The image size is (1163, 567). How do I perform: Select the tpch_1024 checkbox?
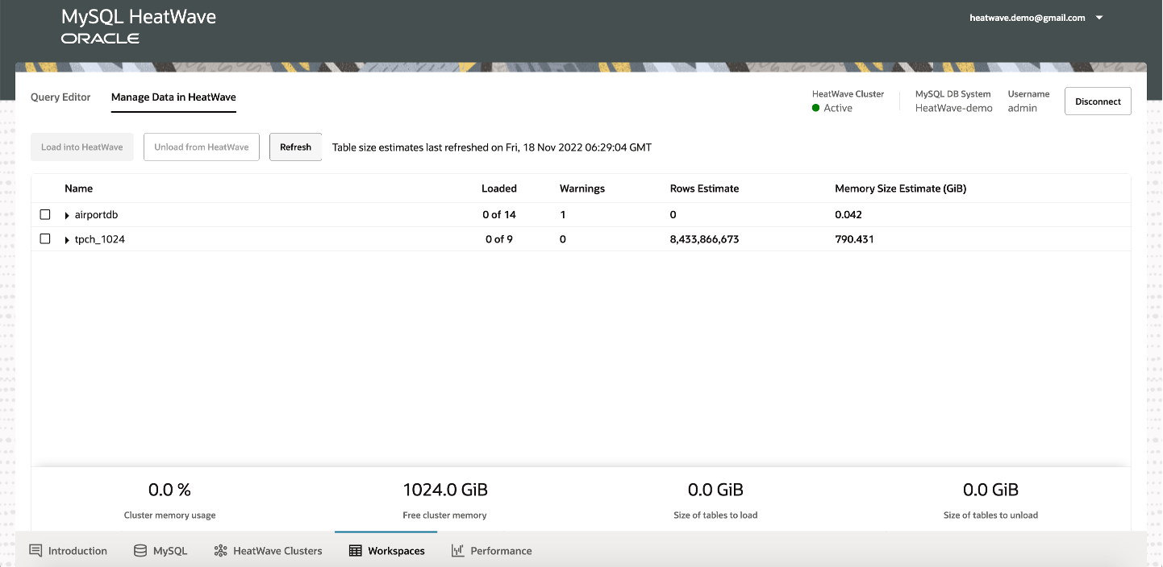[x=45, y=238]
